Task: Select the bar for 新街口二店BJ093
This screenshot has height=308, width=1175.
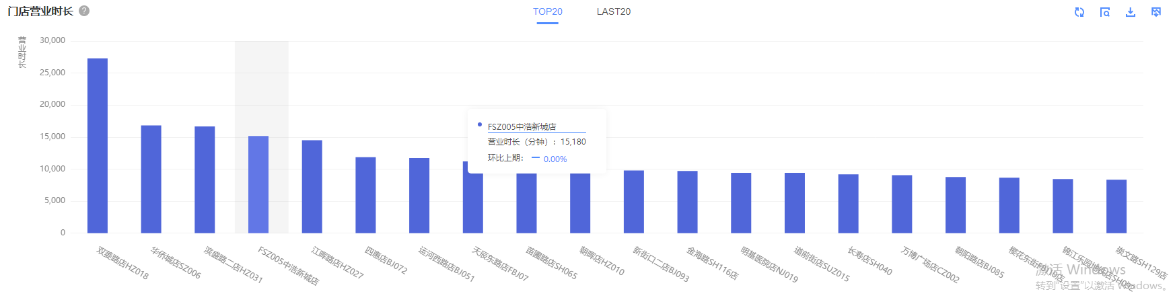Action: point(634,202)
